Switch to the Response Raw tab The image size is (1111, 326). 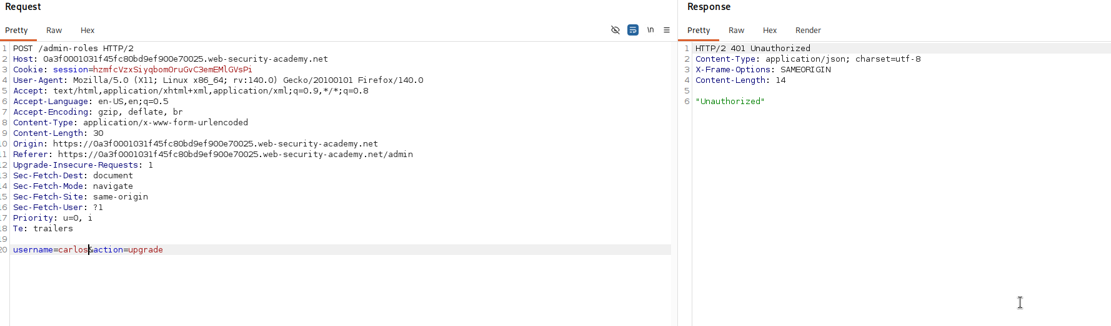736,30
